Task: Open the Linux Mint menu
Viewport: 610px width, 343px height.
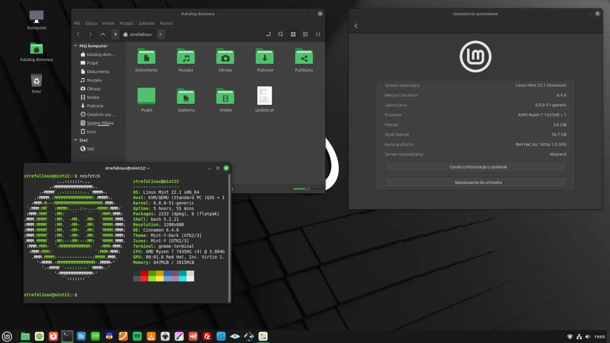Action: click(x=7, y=336)
